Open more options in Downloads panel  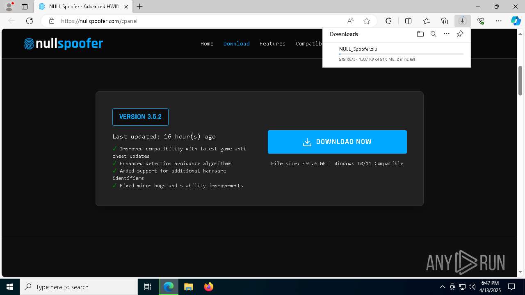click(x=447, y=34)
